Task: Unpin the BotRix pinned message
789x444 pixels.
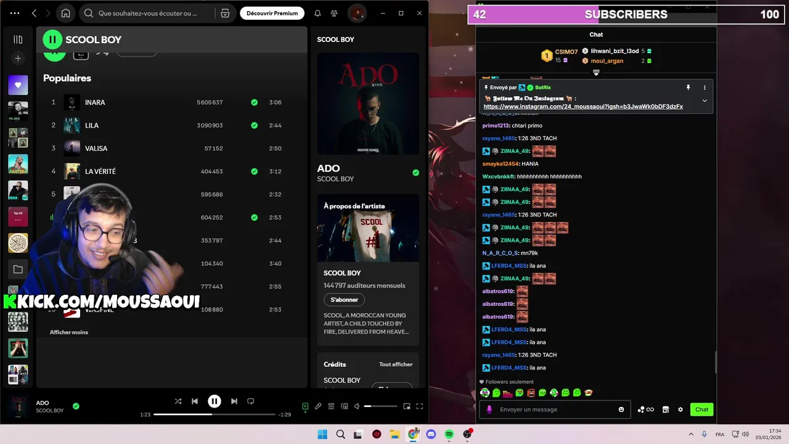Action: (689, 88)
